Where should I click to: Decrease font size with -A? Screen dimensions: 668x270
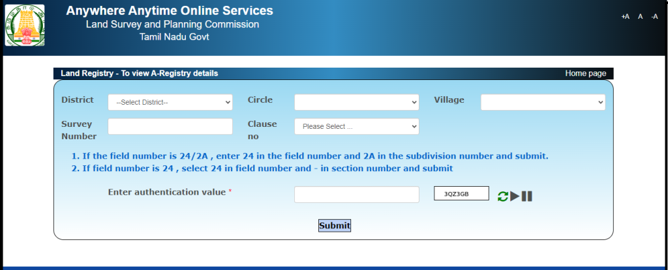pos(654,16)
